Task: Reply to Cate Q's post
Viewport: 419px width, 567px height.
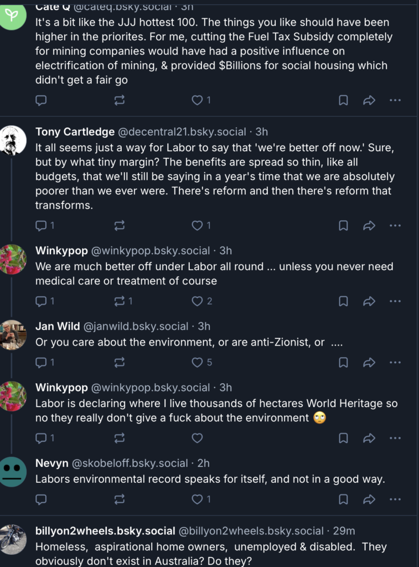Action: 41,100
